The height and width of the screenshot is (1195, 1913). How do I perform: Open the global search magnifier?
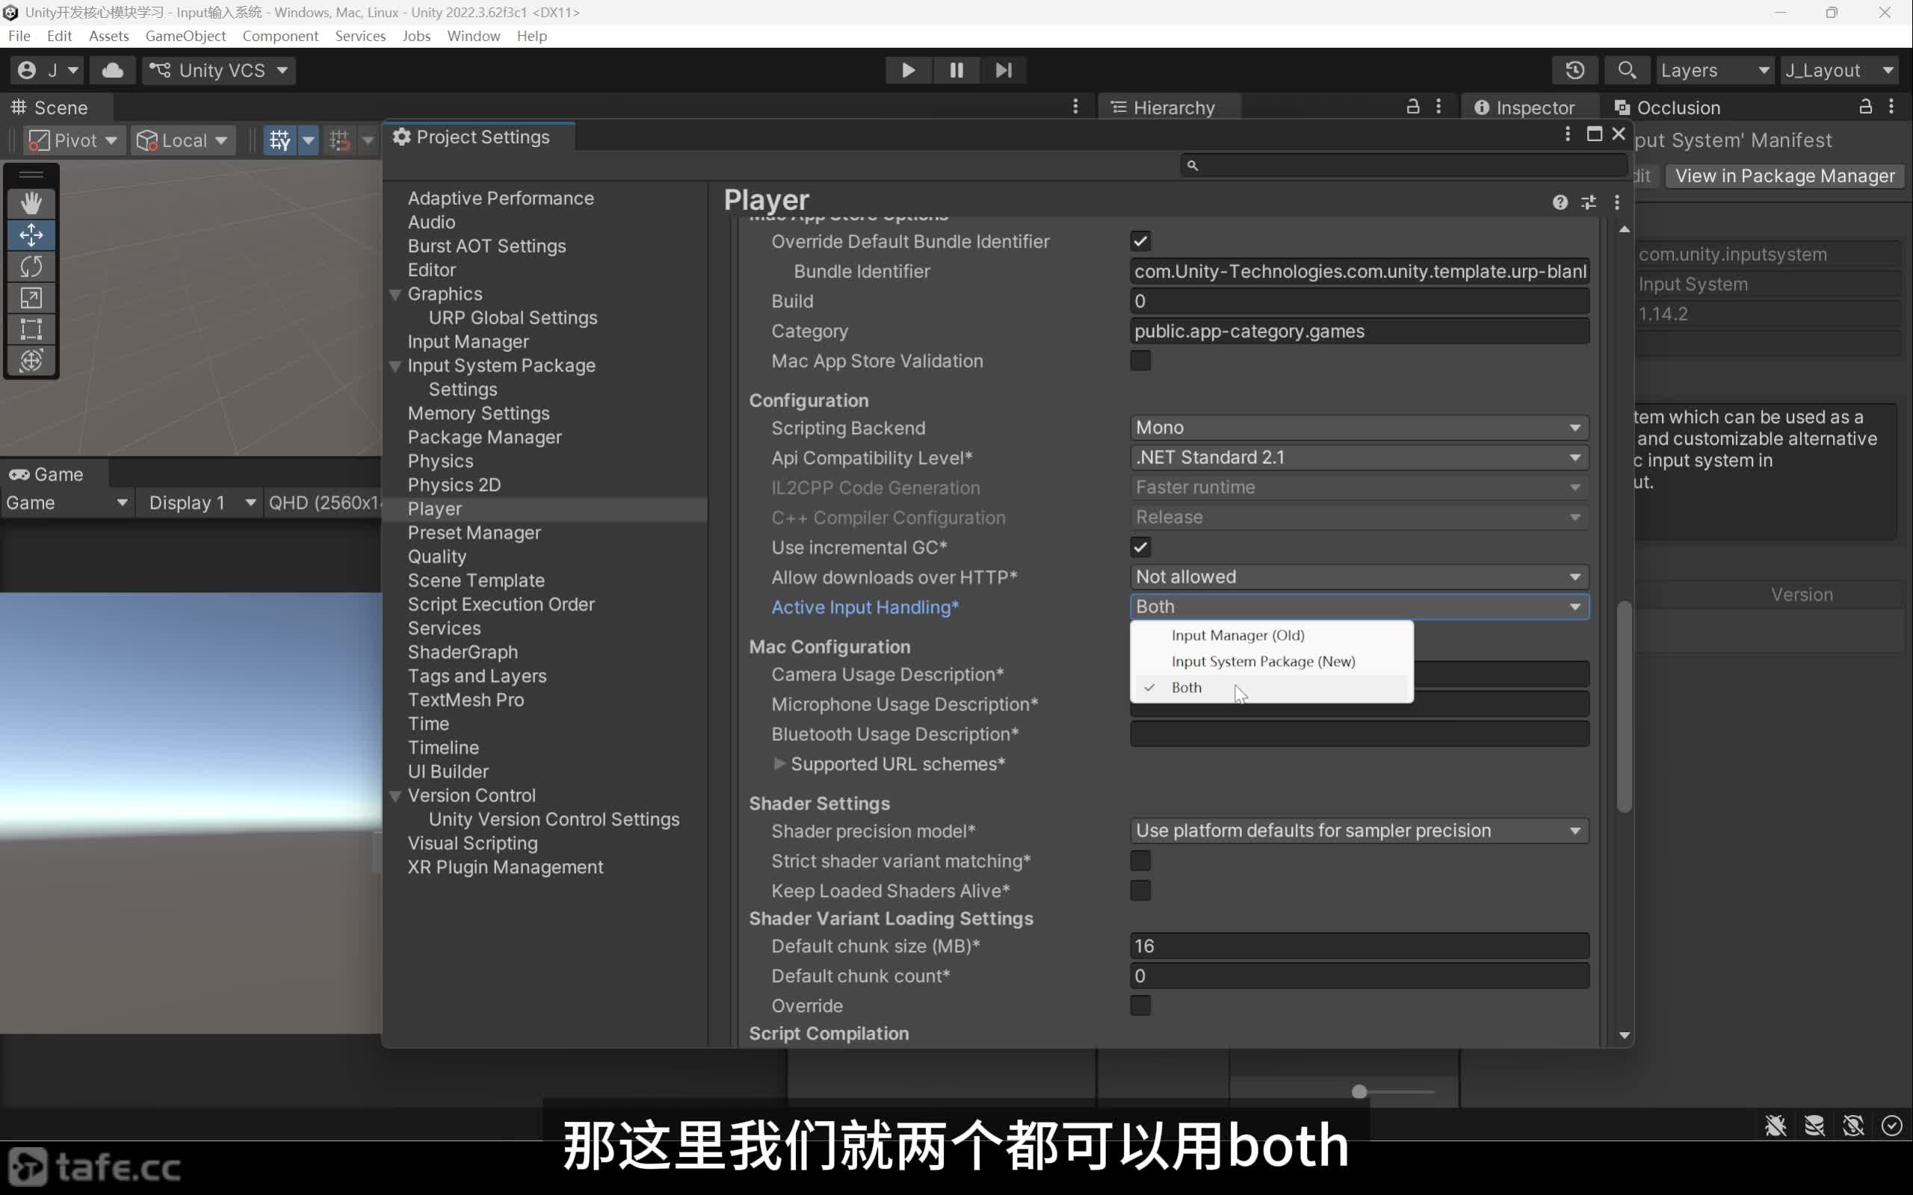tap(1626, 70)
